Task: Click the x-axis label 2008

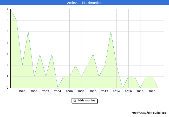Action: (x=81, y=91)
